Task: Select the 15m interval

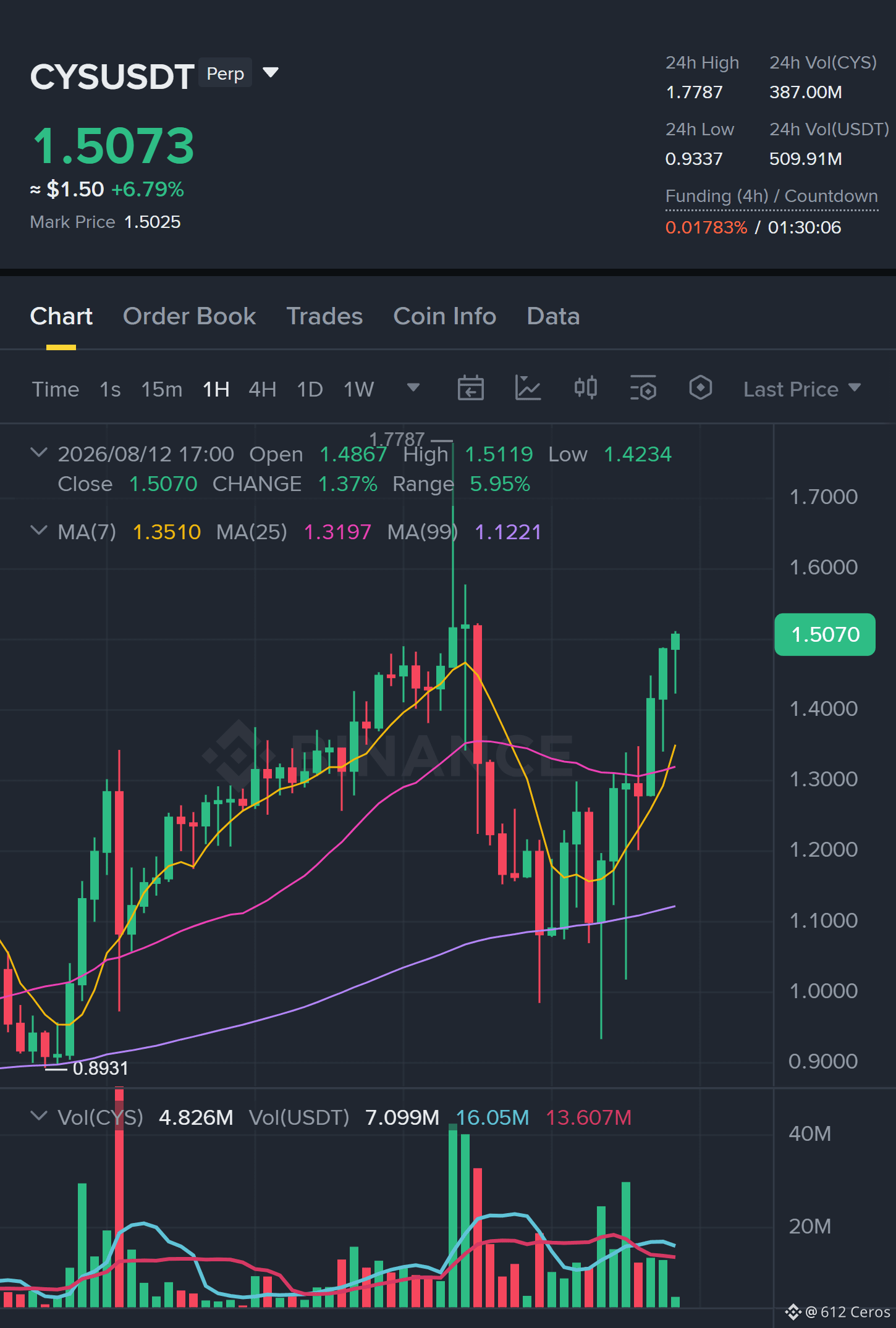Action: pos(162,389)
